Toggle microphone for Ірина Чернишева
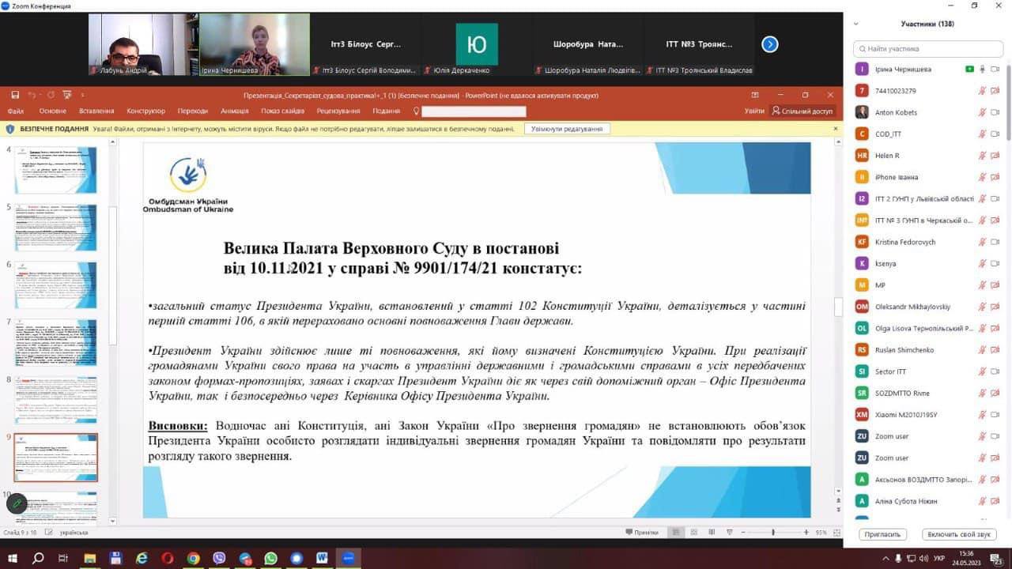 [983, 69]
